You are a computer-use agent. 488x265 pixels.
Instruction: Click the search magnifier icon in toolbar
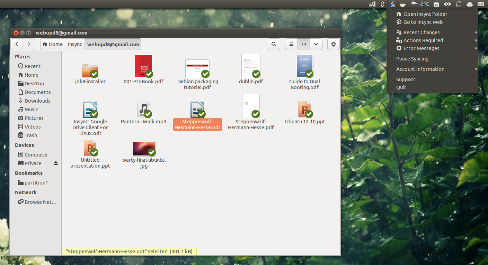click(274, 44)
